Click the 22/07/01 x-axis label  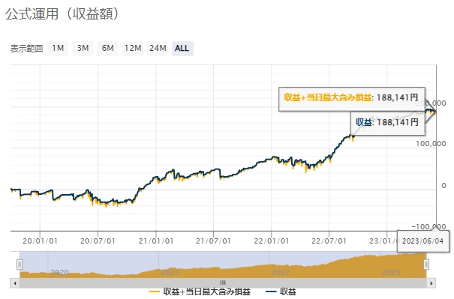click(x=329, y=241)
